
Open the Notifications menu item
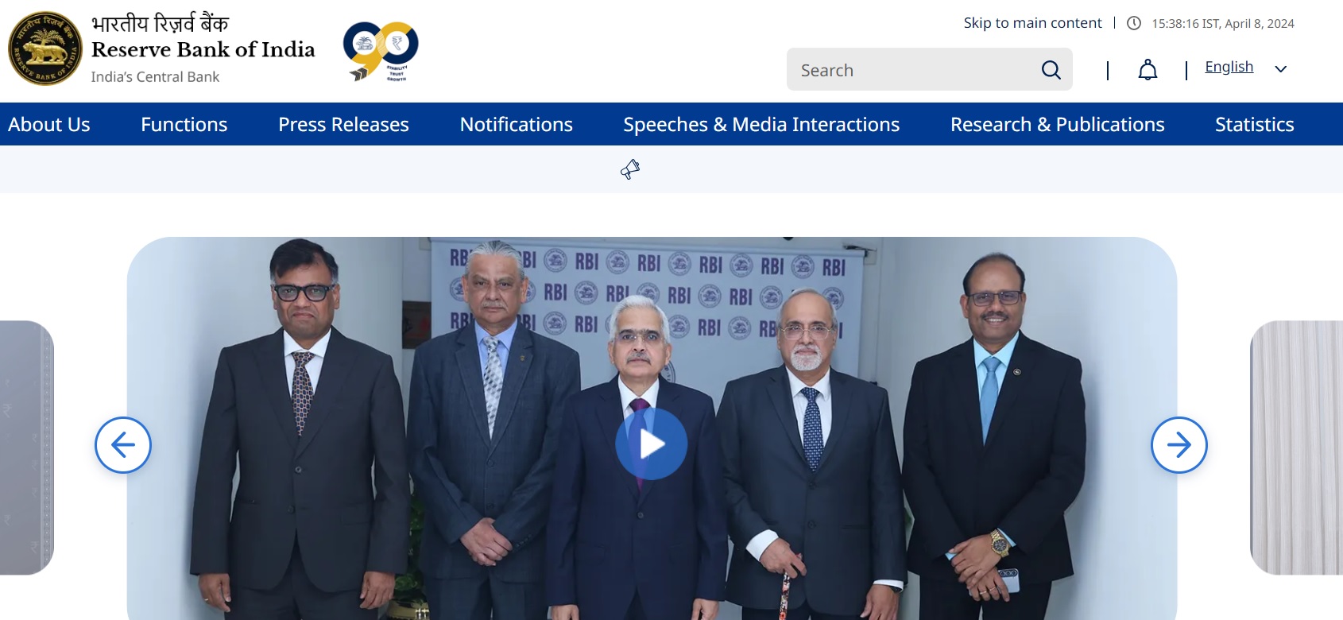[x=517, y=124]
